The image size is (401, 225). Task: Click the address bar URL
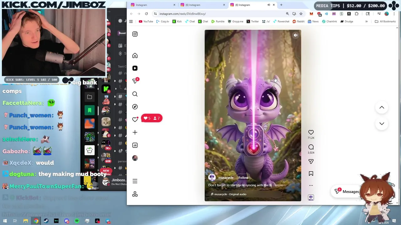[x=182, y=14]
